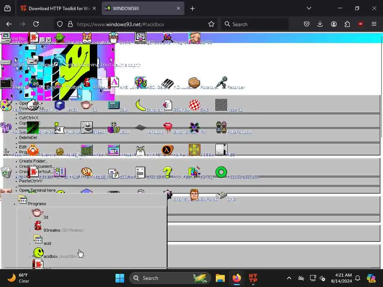Open the Trash recycle bin icon

pyautogui.click(x=6, y=172)
